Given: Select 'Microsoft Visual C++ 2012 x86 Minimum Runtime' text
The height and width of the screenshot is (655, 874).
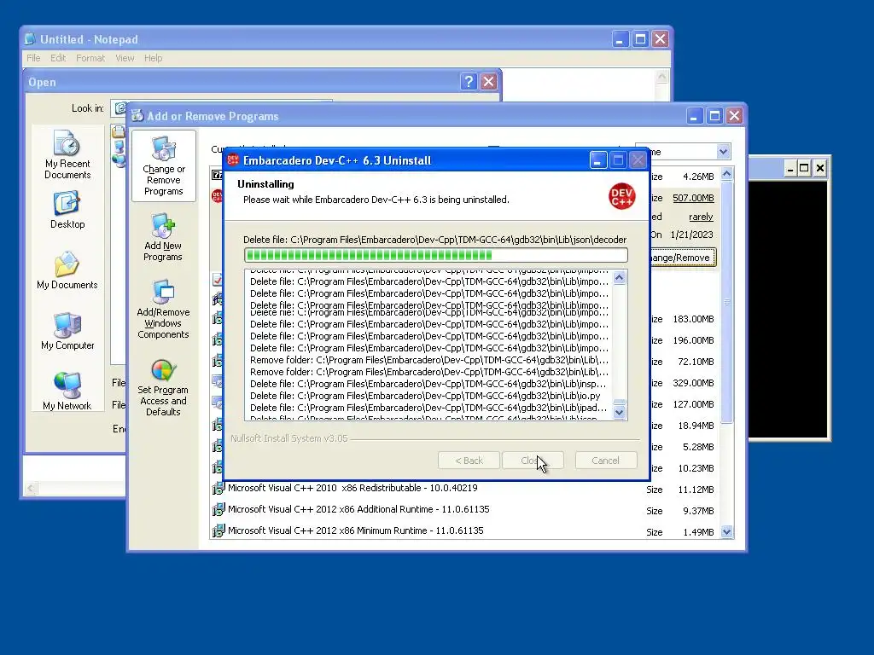Looking at the screenshot, I should click(x=356, y=530).
